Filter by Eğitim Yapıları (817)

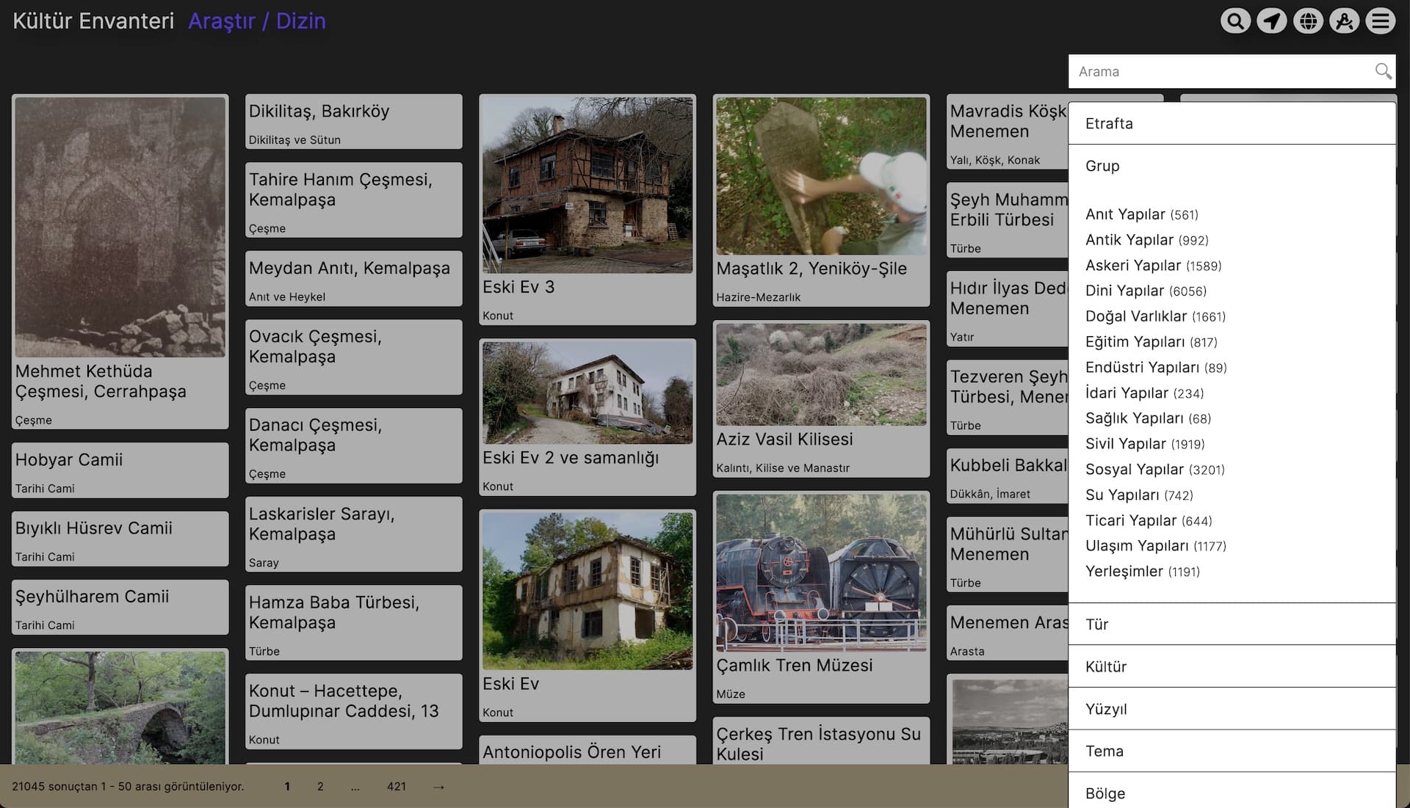(1151, 342)
